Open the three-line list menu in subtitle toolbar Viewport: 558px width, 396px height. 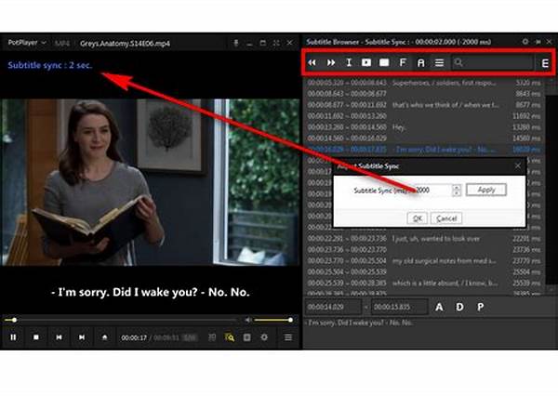439,62
